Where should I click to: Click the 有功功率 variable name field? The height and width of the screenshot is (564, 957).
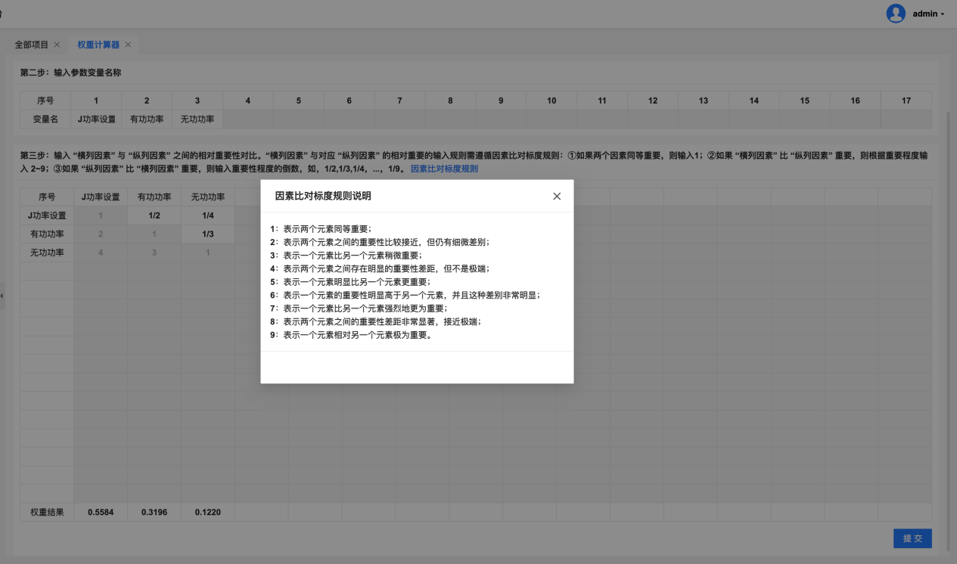pos(147,119)
